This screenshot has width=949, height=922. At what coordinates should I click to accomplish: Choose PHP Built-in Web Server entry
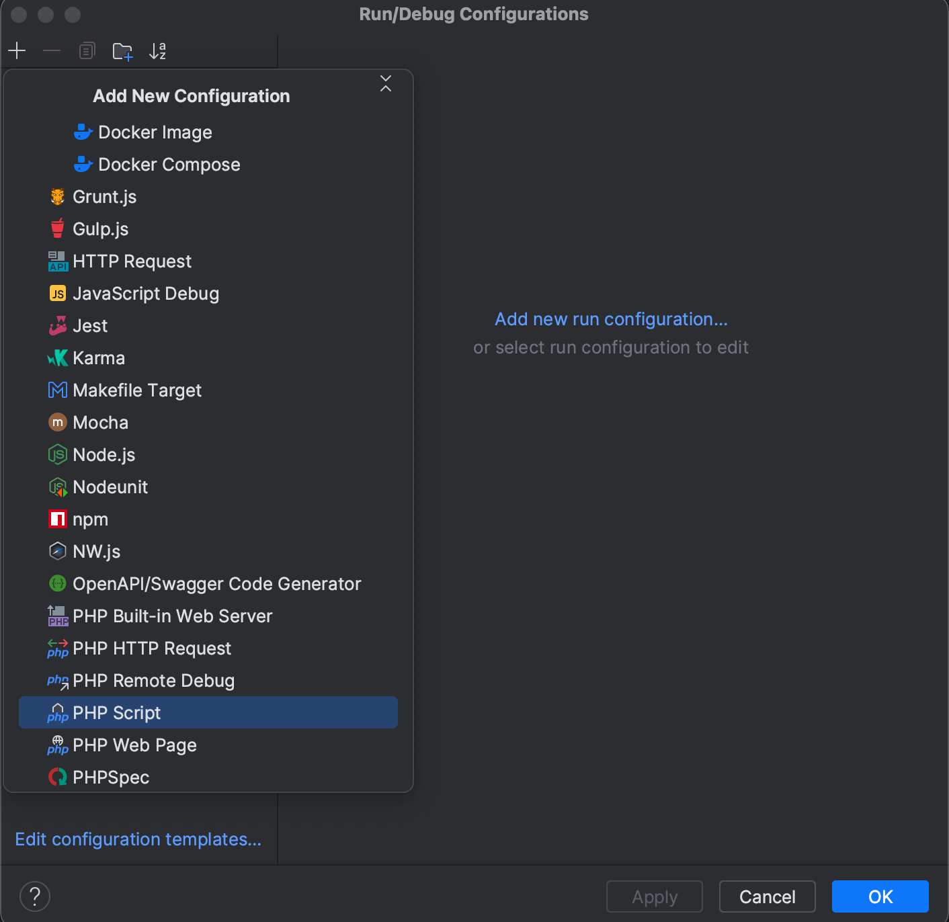coord(173,616)
